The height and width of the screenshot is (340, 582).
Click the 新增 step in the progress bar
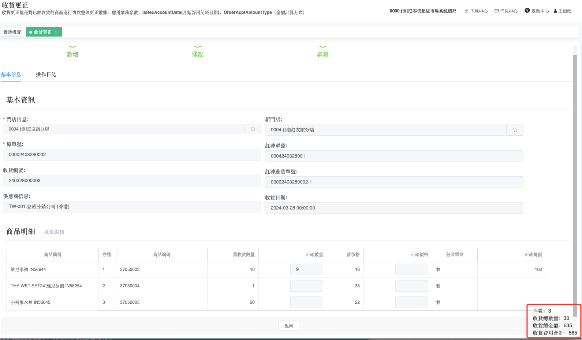(x=72, y=54)
